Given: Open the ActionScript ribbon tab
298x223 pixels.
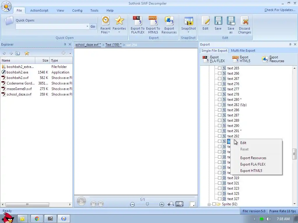Looking at the screenshot, I should (x=39, y=10).
